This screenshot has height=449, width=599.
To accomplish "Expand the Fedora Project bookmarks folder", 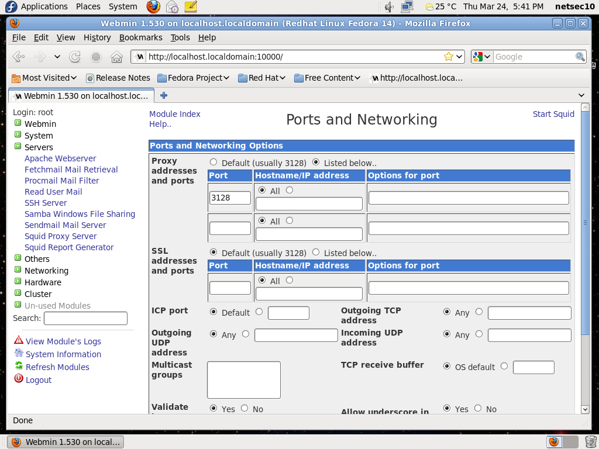I will [x=194, y=78].
